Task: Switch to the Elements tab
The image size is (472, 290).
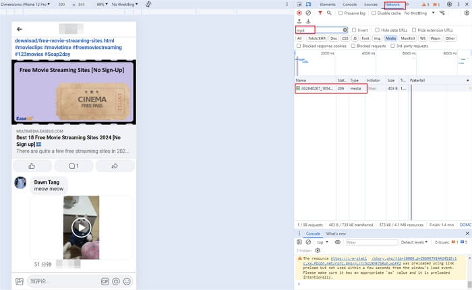Action: pos(328,4)
